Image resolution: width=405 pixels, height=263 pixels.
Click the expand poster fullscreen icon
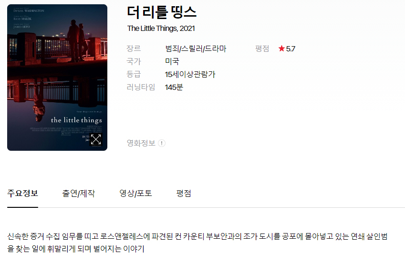[96, 139]
